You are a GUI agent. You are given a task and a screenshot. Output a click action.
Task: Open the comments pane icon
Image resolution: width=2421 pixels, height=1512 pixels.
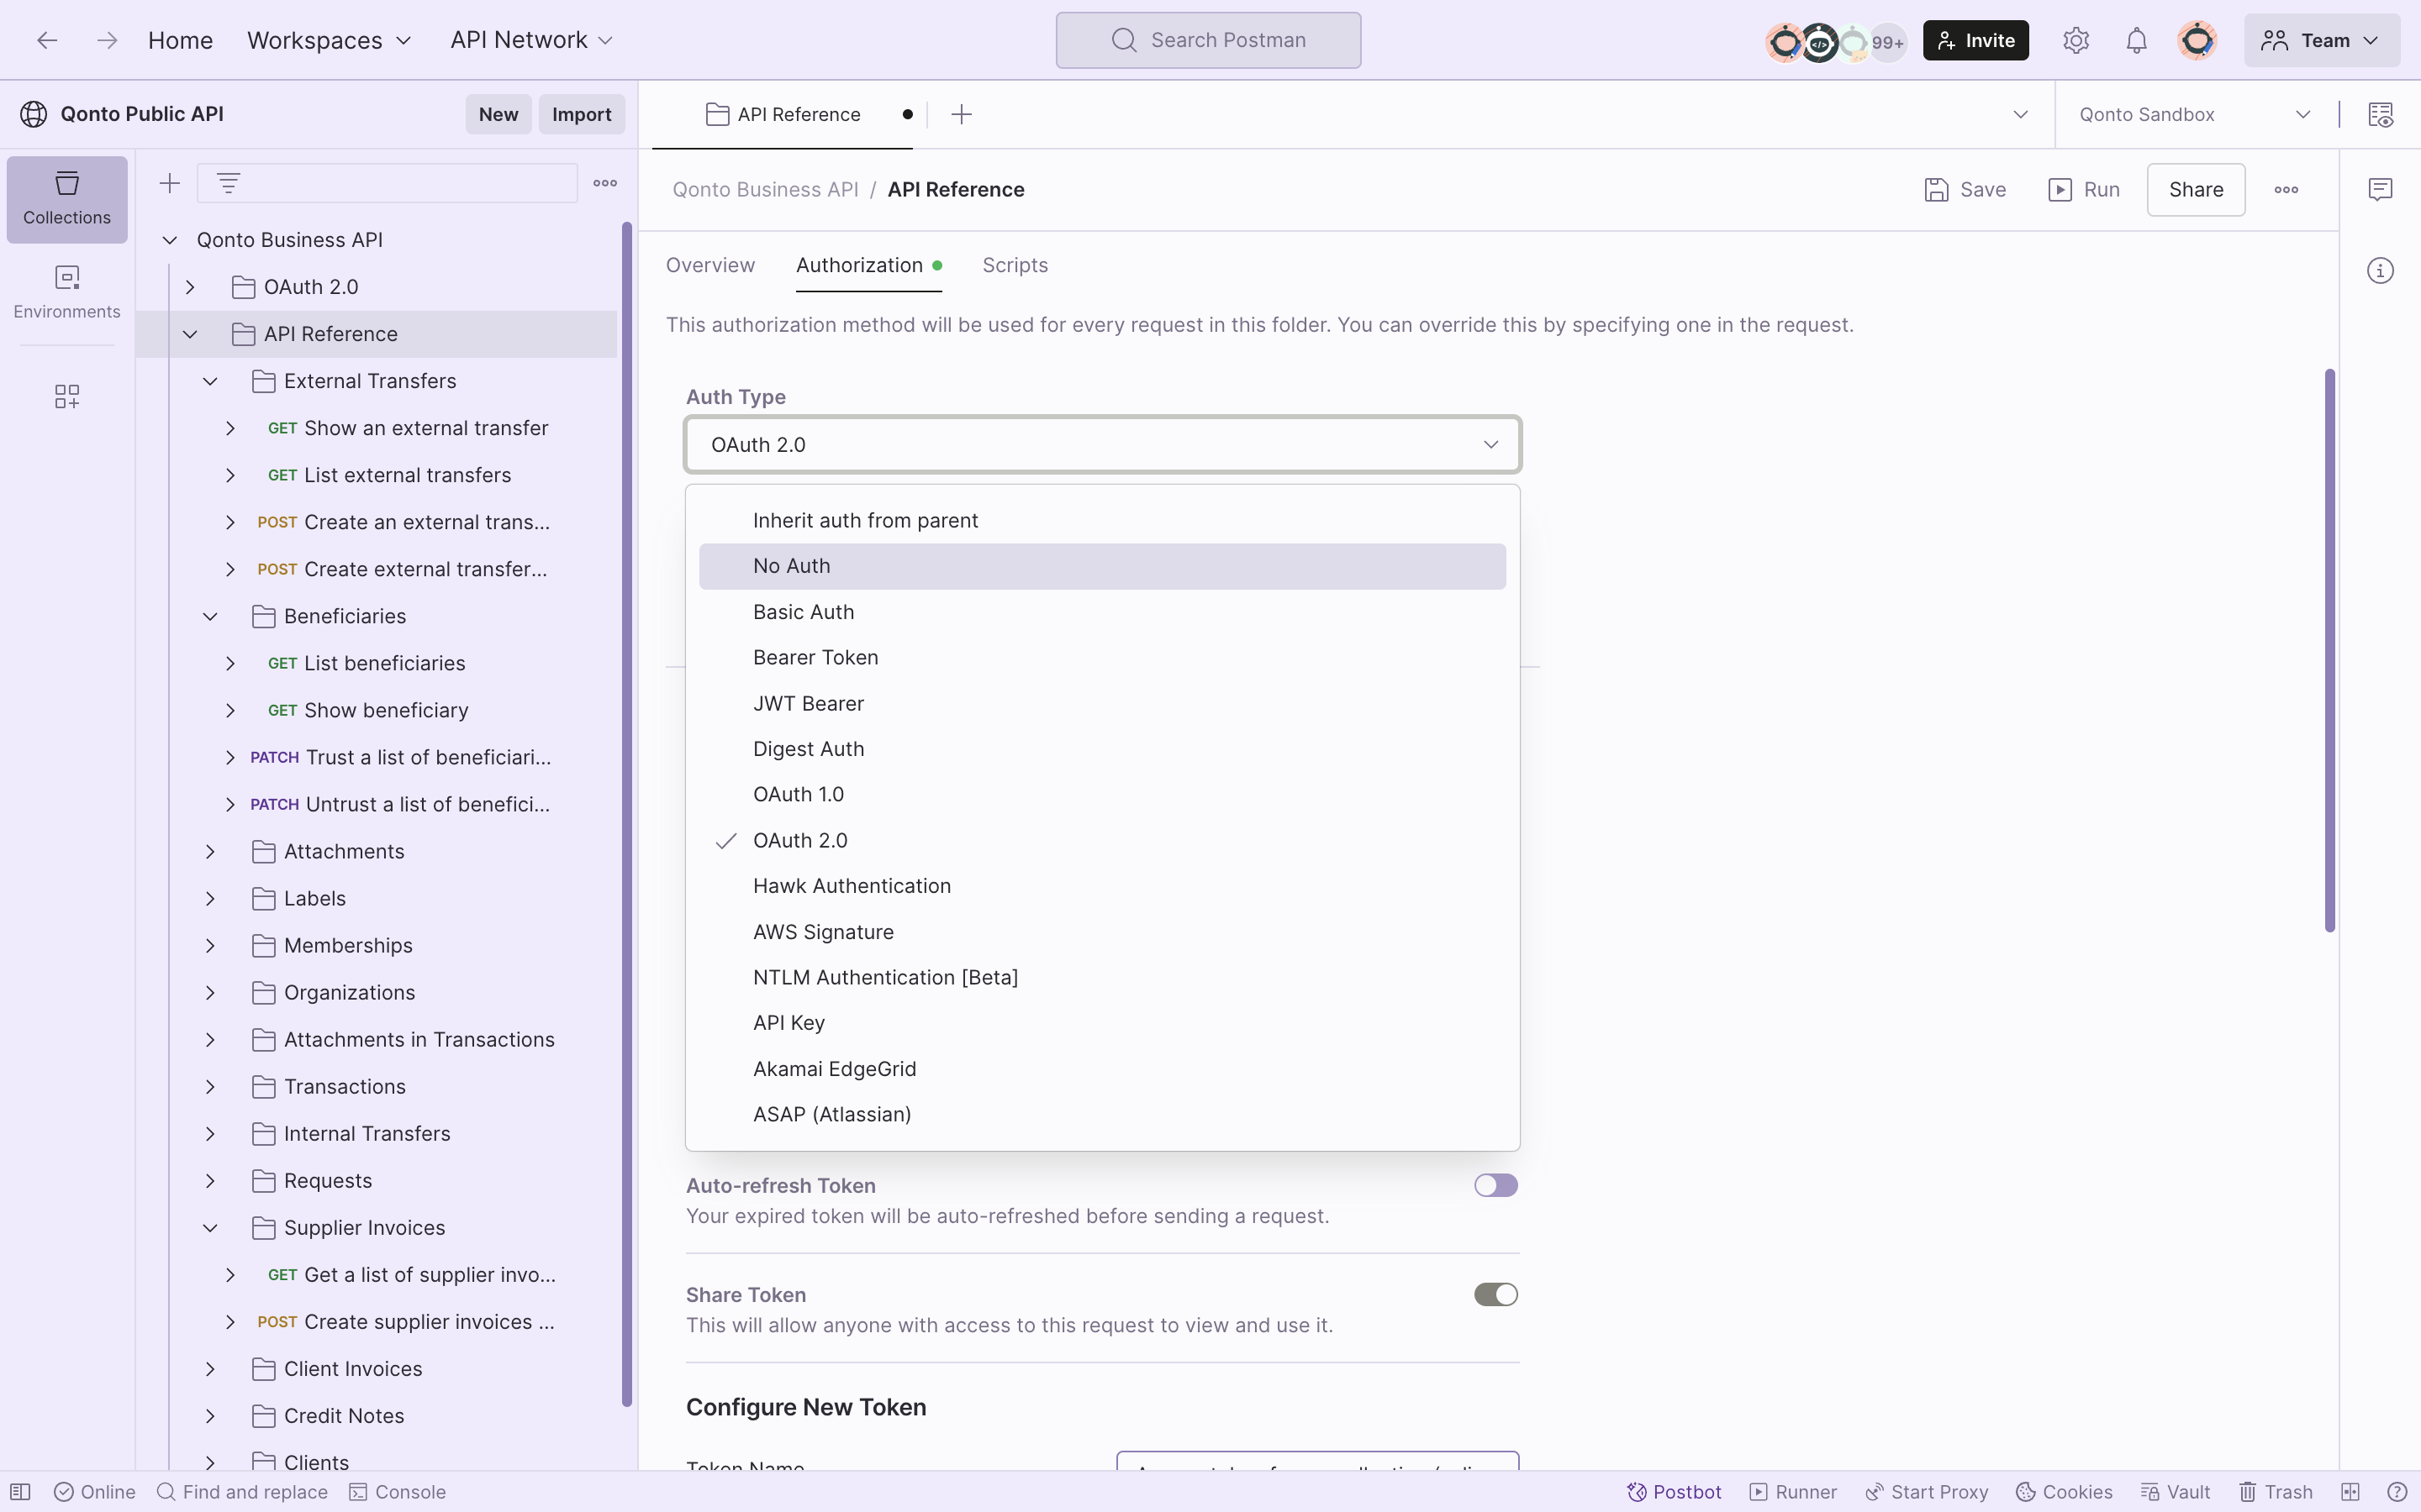coord(2380,189)
